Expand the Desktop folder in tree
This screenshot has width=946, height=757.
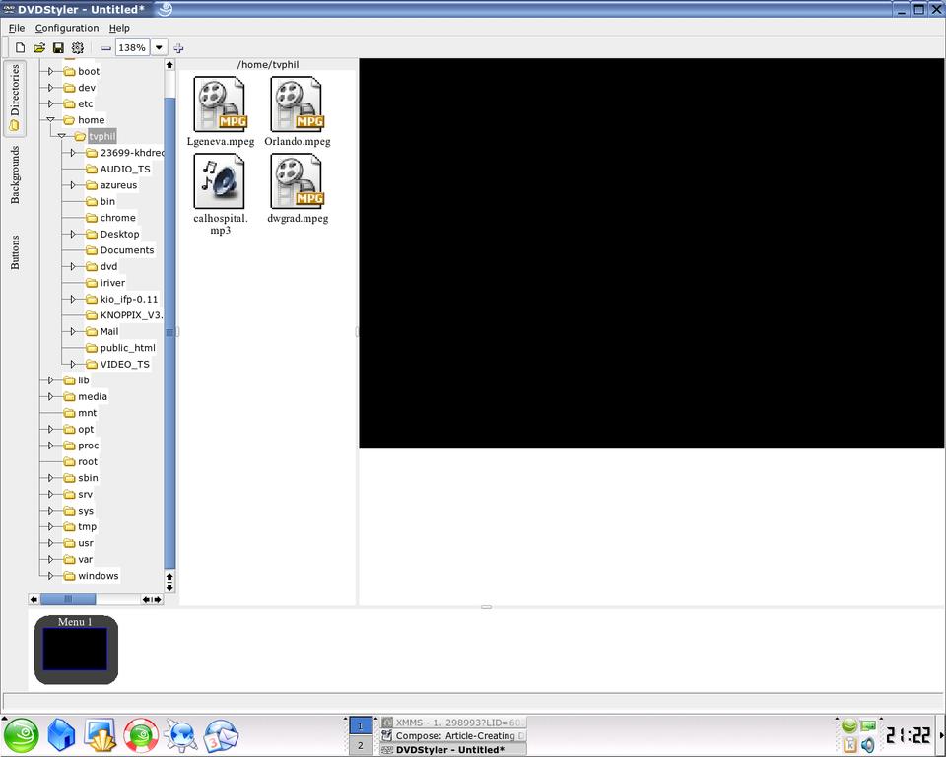(73, 234)
